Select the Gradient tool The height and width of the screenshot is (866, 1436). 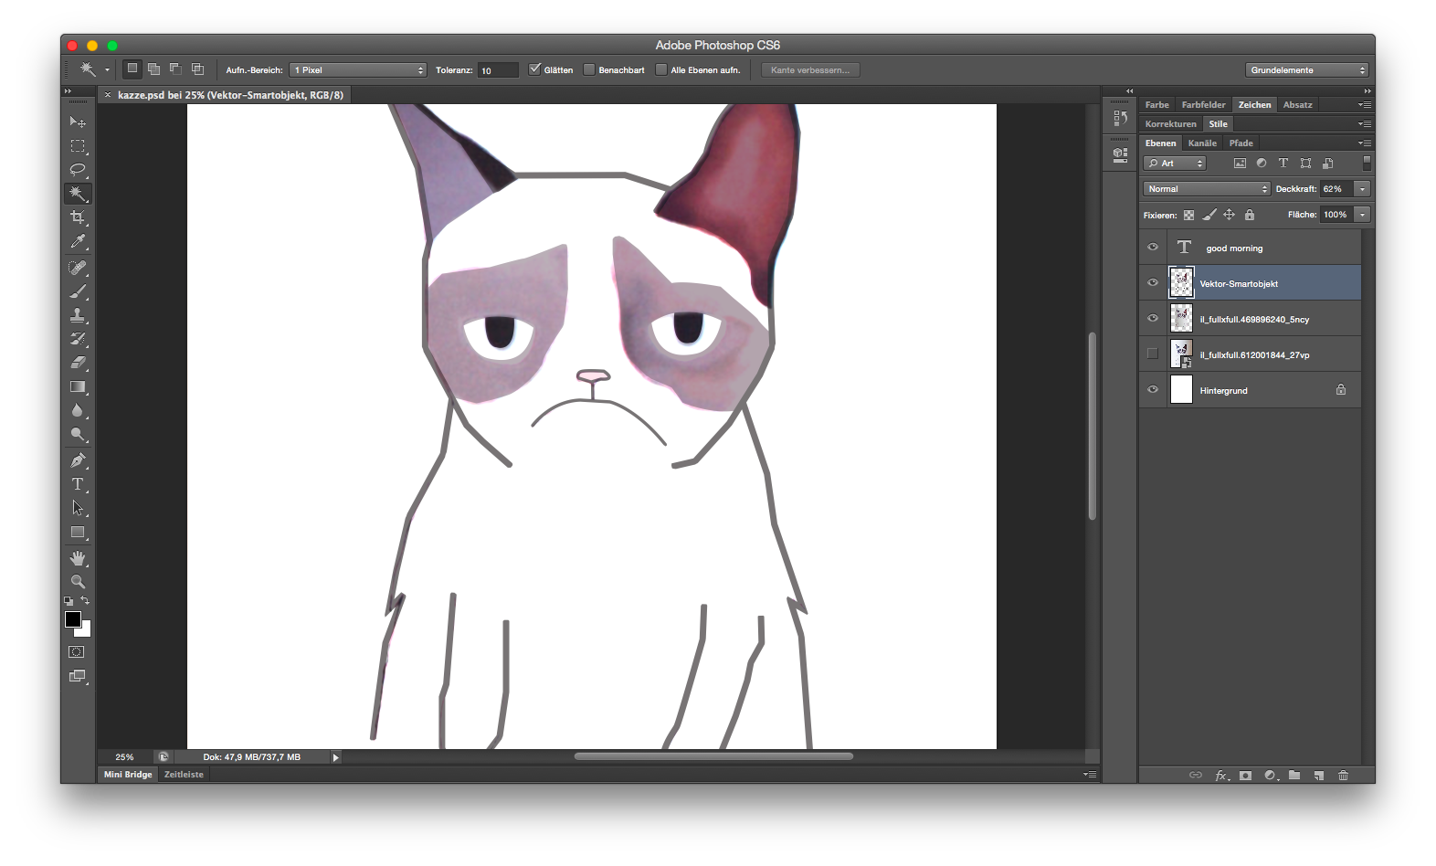78,386
